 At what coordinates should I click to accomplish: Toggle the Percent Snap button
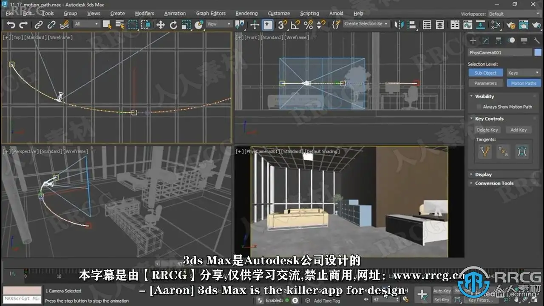[309, 25]
